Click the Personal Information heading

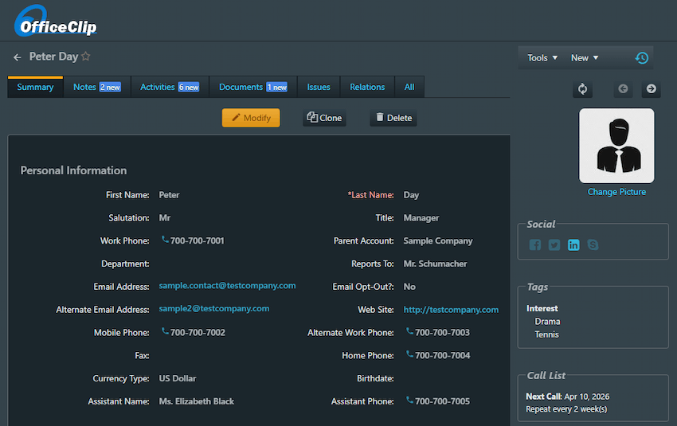73,170
